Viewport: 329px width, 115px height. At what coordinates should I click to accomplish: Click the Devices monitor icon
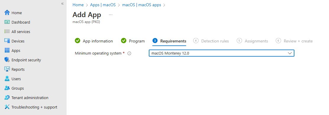(x=7, y=41)
